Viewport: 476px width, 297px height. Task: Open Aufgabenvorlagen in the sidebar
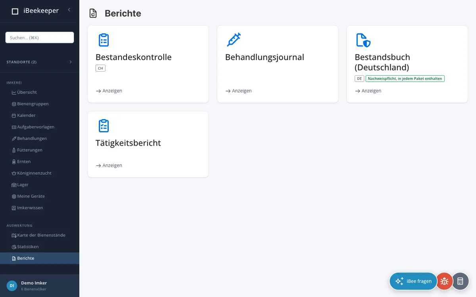(x=40, y=127)
